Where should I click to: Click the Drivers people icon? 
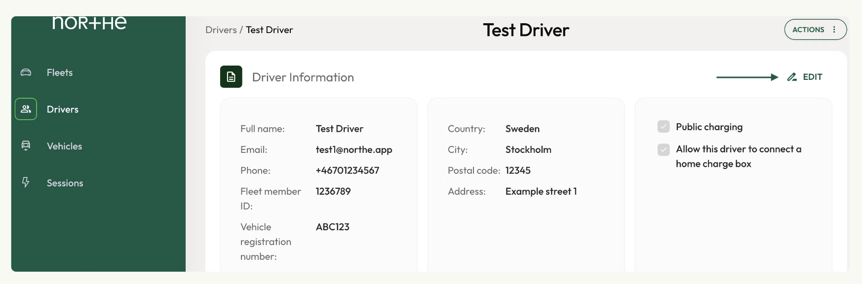point(26,109)
